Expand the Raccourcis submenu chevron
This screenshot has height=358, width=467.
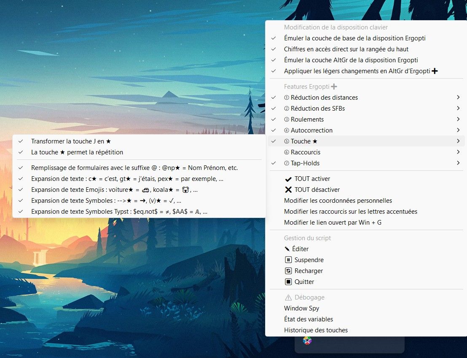pyautogui.click(x=458, y=152)
